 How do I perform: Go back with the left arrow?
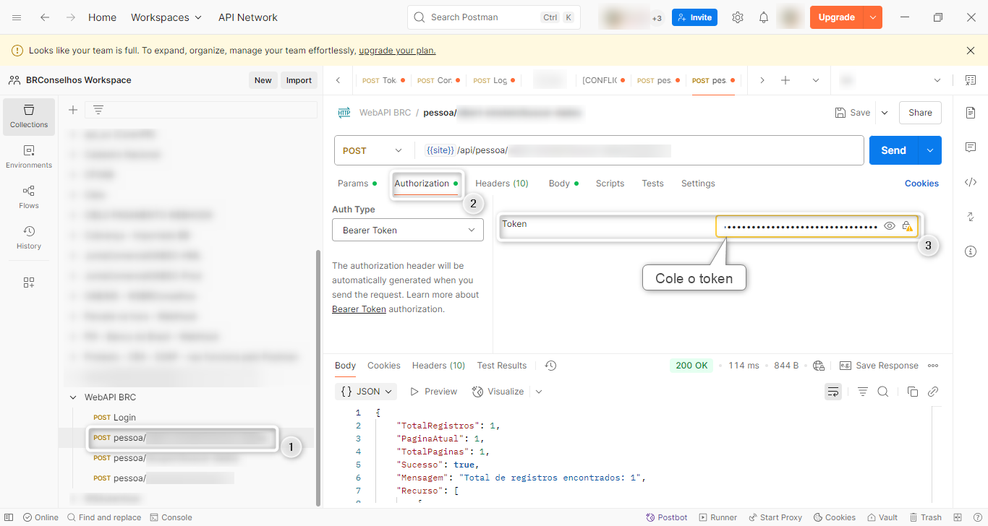(x=45, y=17)
